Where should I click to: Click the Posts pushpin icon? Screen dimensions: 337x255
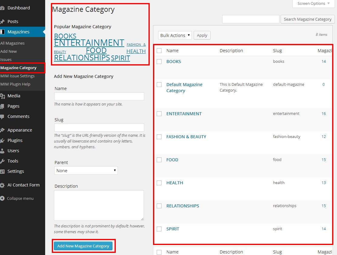click(x=2, y=22)
